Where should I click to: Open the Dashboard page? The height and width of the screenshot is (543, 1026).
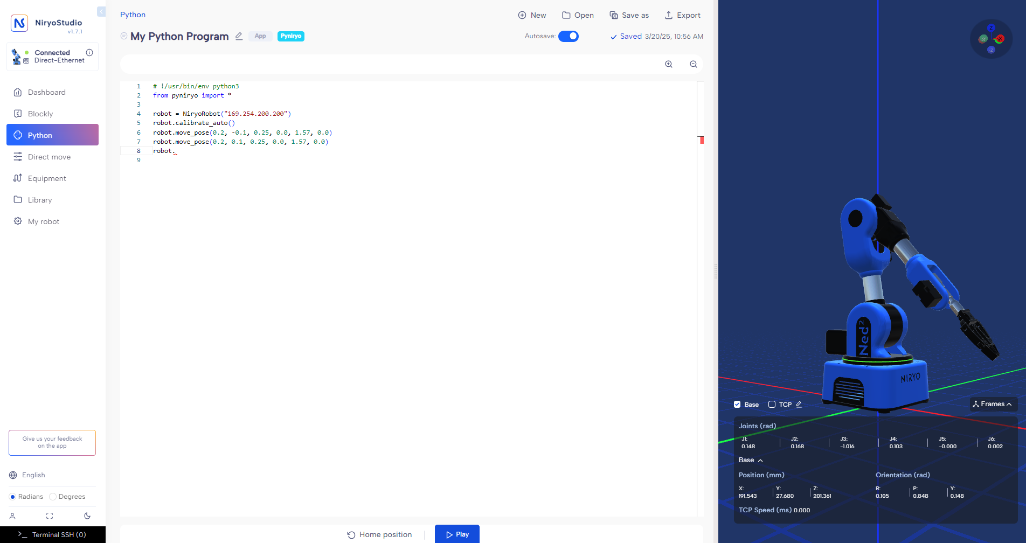click(52, 92)
